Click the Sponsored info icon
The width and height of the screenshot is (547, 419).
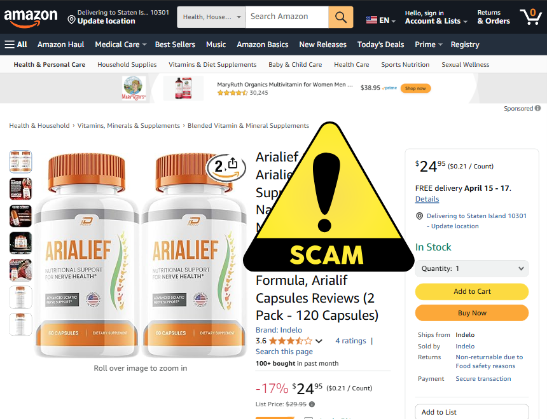click(537, 108)
